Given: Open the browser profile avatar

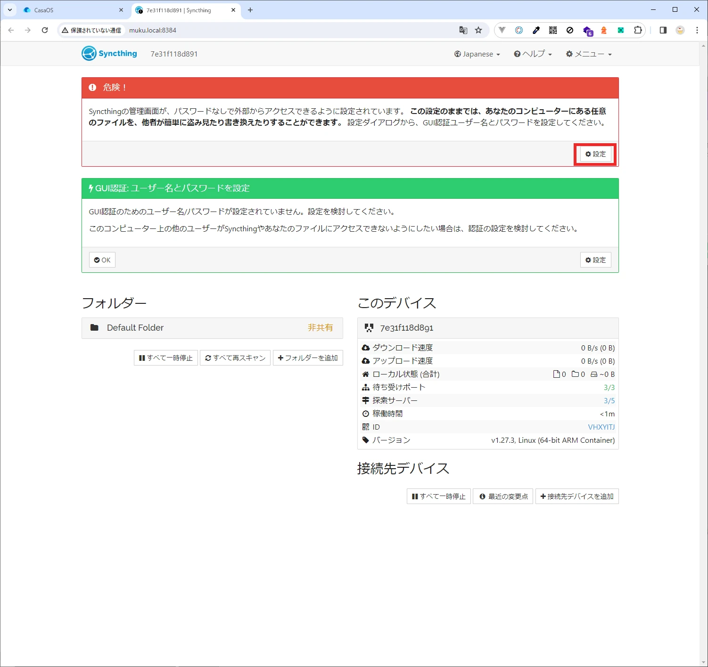Looking at the screenshot, I should (680, 30).
